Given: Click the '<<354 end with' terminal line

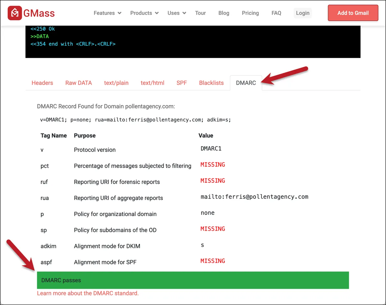Looking at the screenshot, I should click(73, 44).
